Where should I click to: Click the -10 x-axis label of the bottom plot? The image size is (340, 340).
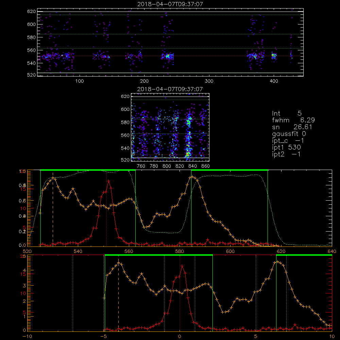[x=27, y=336]
